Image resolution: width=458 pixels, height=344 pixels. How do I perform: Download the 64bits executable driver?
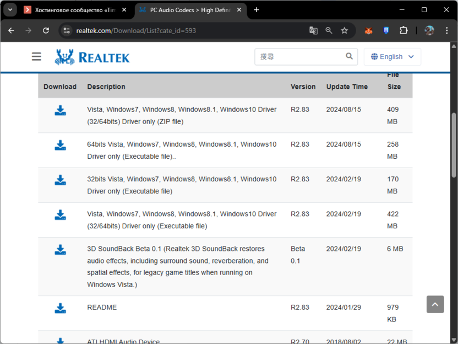pyautogui.click(x=60, y=145)
